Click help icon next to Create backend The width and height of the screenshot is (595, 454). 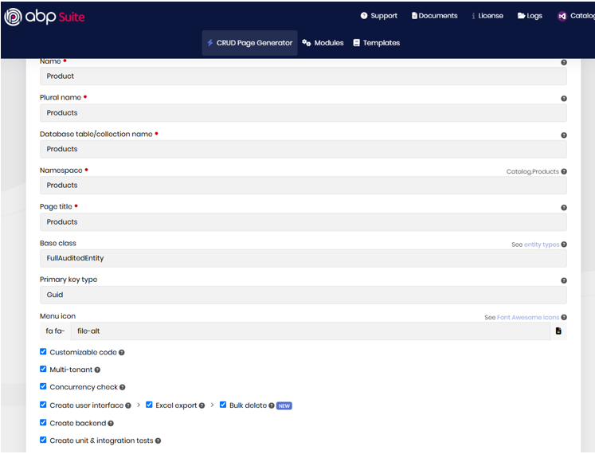coord(111,423)
